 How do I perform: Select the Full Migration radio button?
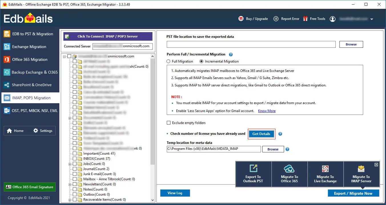pos(168,61)
